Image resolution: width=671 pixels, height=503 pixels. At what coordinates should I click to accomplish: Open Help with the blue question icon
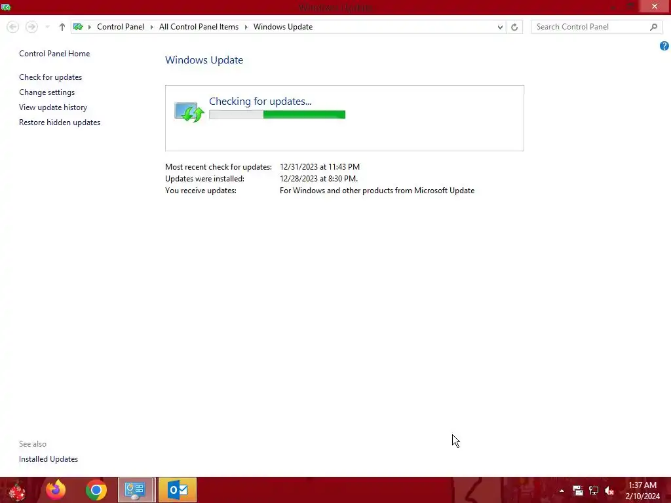pyautogui.click(x=664, y=46)
